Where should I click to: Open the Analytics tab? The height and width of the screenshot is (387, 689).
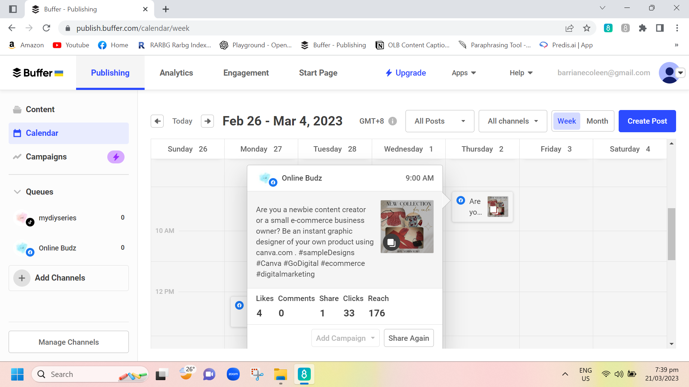click(x=176, y=73)
